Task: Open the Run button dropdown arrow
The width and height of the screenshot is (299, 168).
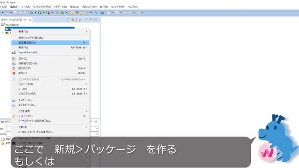Action: tap(43, 13)
